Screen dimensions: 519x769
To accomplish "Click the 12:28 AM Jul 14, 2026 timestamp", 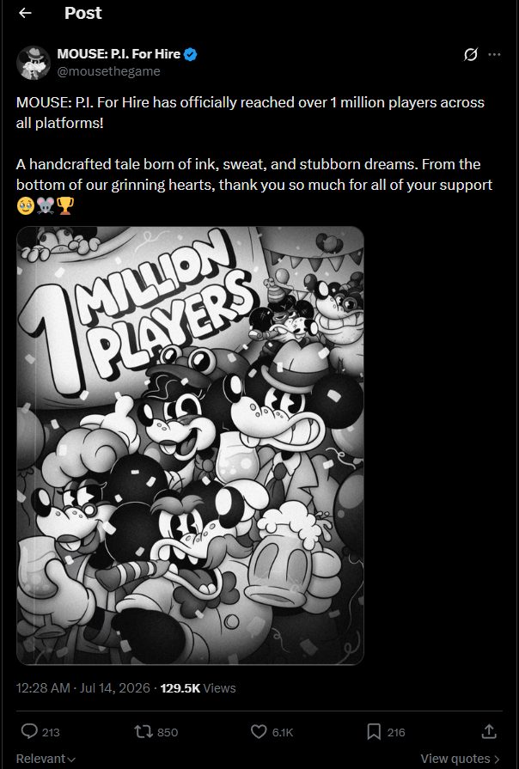I will 82,688.
